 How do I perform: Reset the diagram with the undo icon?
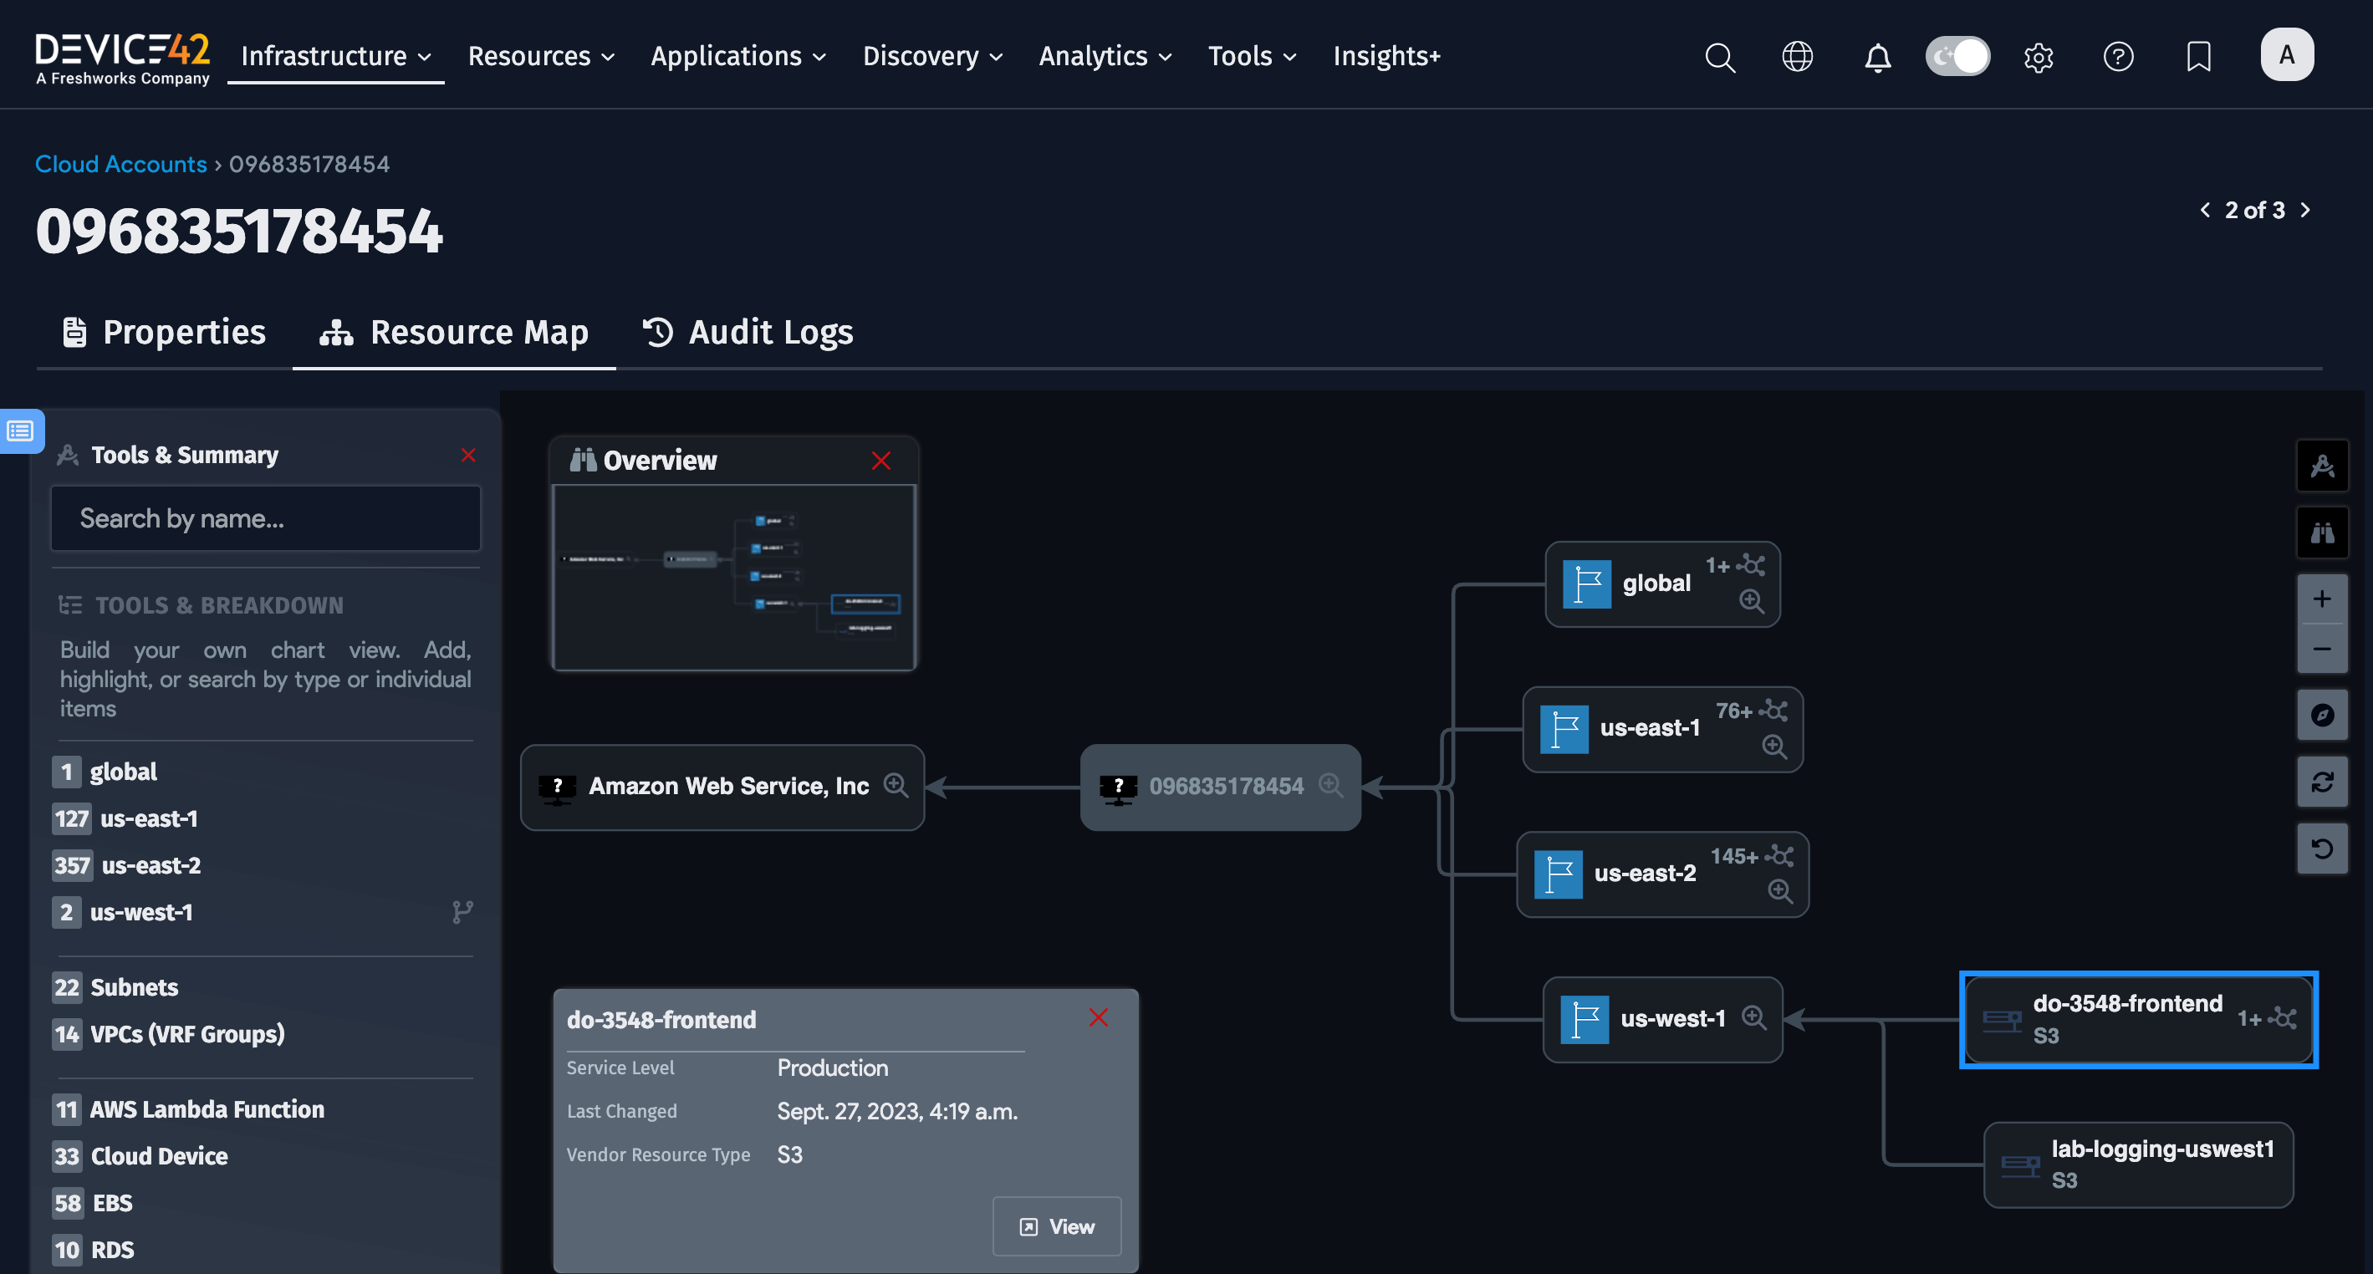coord(2322,848)
